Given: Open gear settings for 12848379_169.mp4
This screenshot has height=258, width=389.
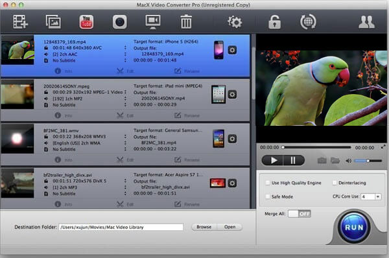Looking at the screenshot, I should (x=232, y=50).
